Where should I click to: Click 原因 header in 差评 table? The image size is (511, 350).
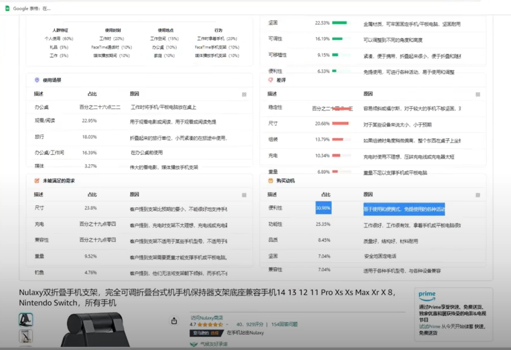coord(368,94)
